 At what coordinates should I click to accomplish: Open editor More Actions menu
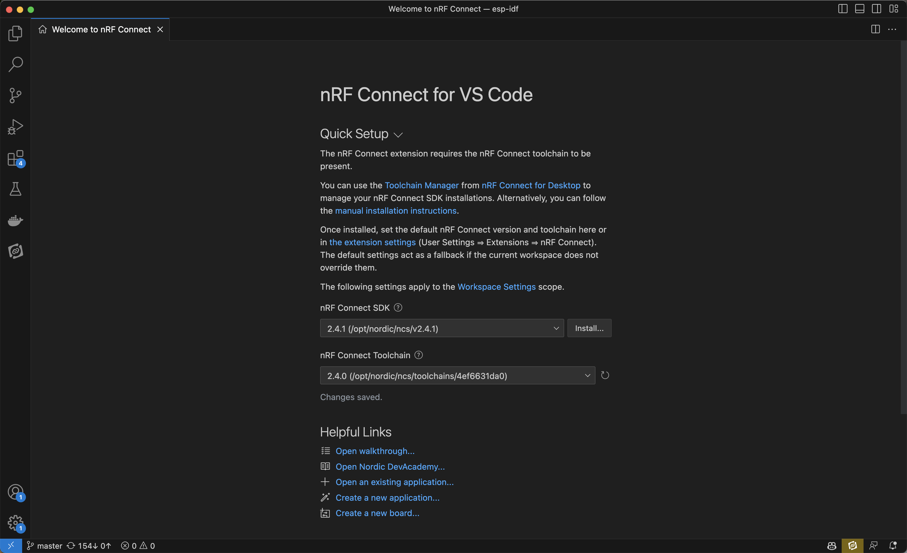[x=892, y=29]
